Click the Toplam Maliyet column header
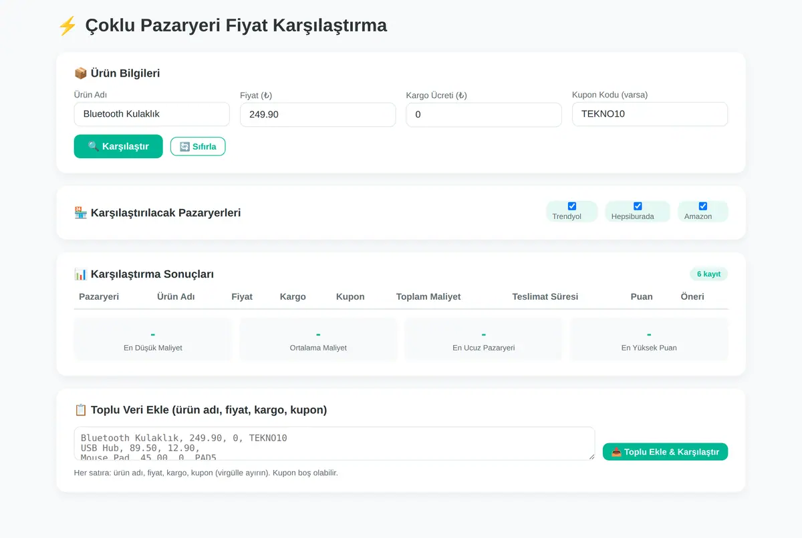 pyautogui.click(x=428, y=296)
